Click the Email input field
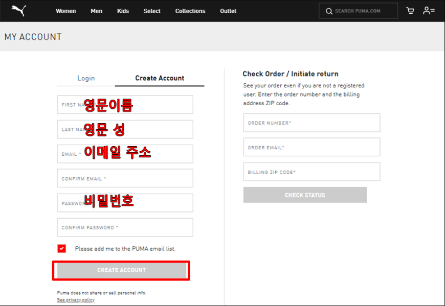This screenshot has height=306, width=445. click(x=125, y=154)
